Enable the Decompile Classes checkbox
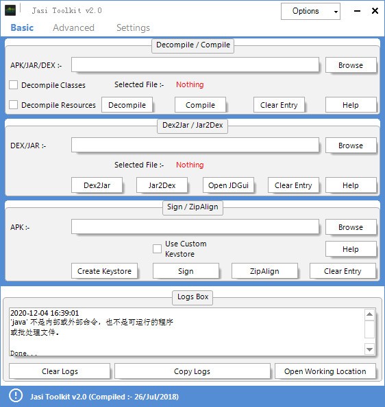Image resolution: width=385 pixels, height=407 pixels. coord(14,85)
